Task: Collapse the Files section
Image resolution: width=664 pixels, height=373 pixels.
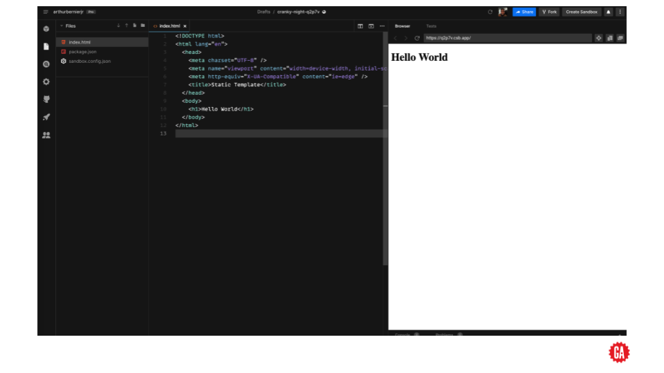Action: click(x=62, y=26)
